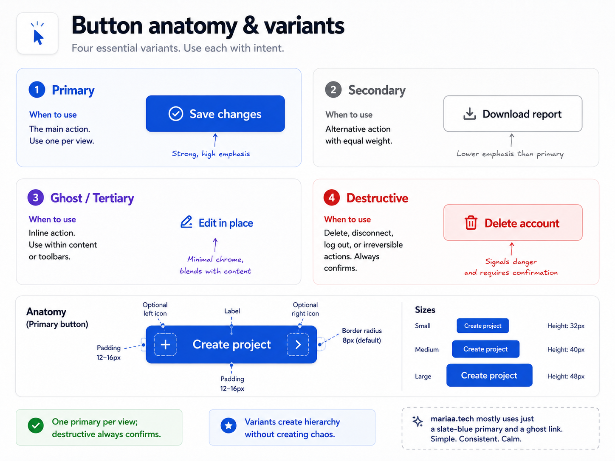The image size is (615, 461).
Task: Select the number 3 Ghost badge
Action: [x=36, y=197]
